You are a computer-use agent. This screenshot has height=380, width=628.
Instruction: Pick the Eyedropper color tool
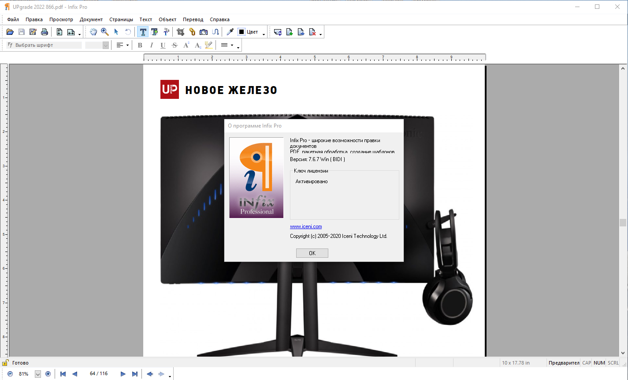tap(230, 32)
